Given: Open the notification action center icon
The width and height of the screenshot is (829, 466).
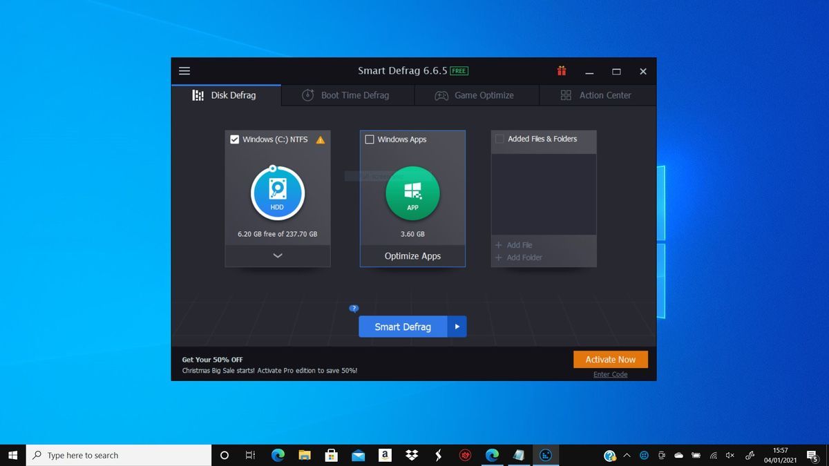Looking at the screenshot, I should coord(813,456).
